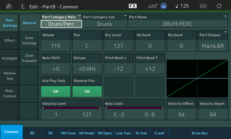231x139 pixels.
Task: Select the HH Close drum key button
Action: pos(68,133)
